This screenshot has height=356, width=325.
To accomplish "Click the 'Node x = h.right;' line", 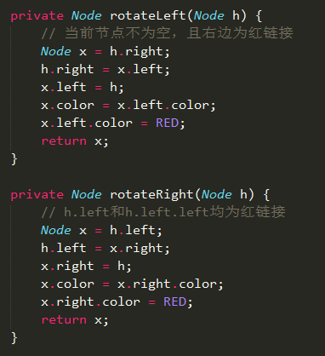I will tap(105, 52).
